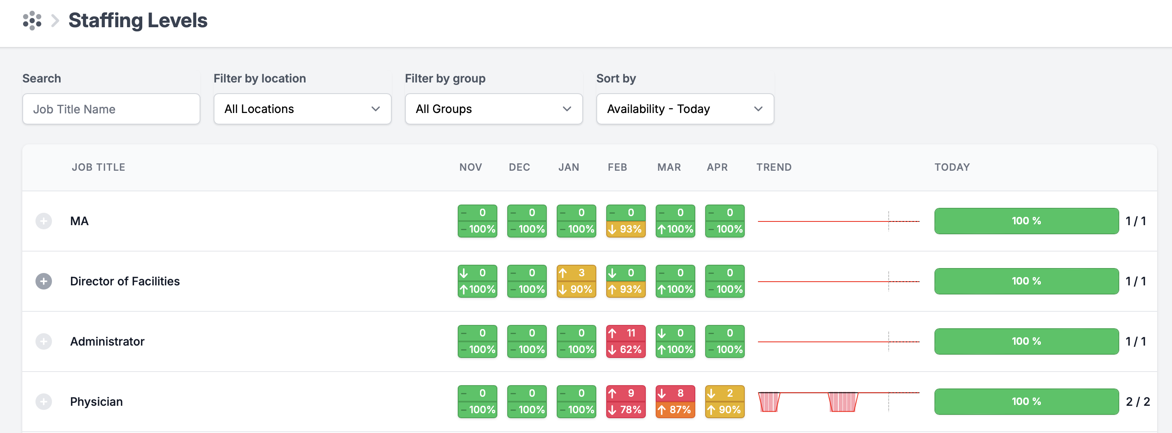Click the Physician row's 2 / 2 count
Viewport: 1172px width, 433px height.
coord(1137,402)
